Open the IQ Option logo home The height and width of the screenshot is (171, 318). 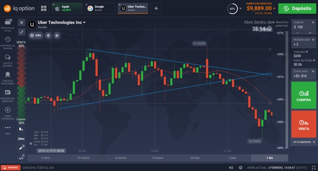[19, 8]
